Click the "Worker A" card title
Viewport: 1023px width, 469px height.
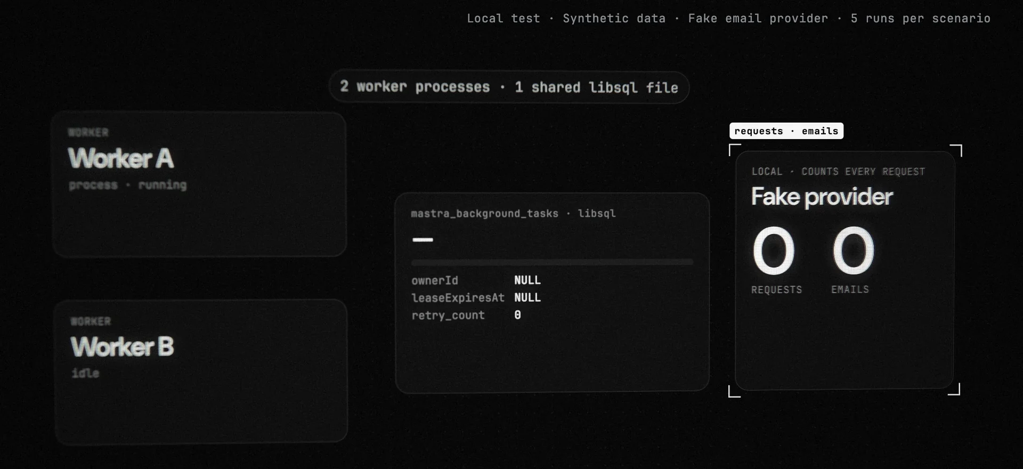coord(121,158)
